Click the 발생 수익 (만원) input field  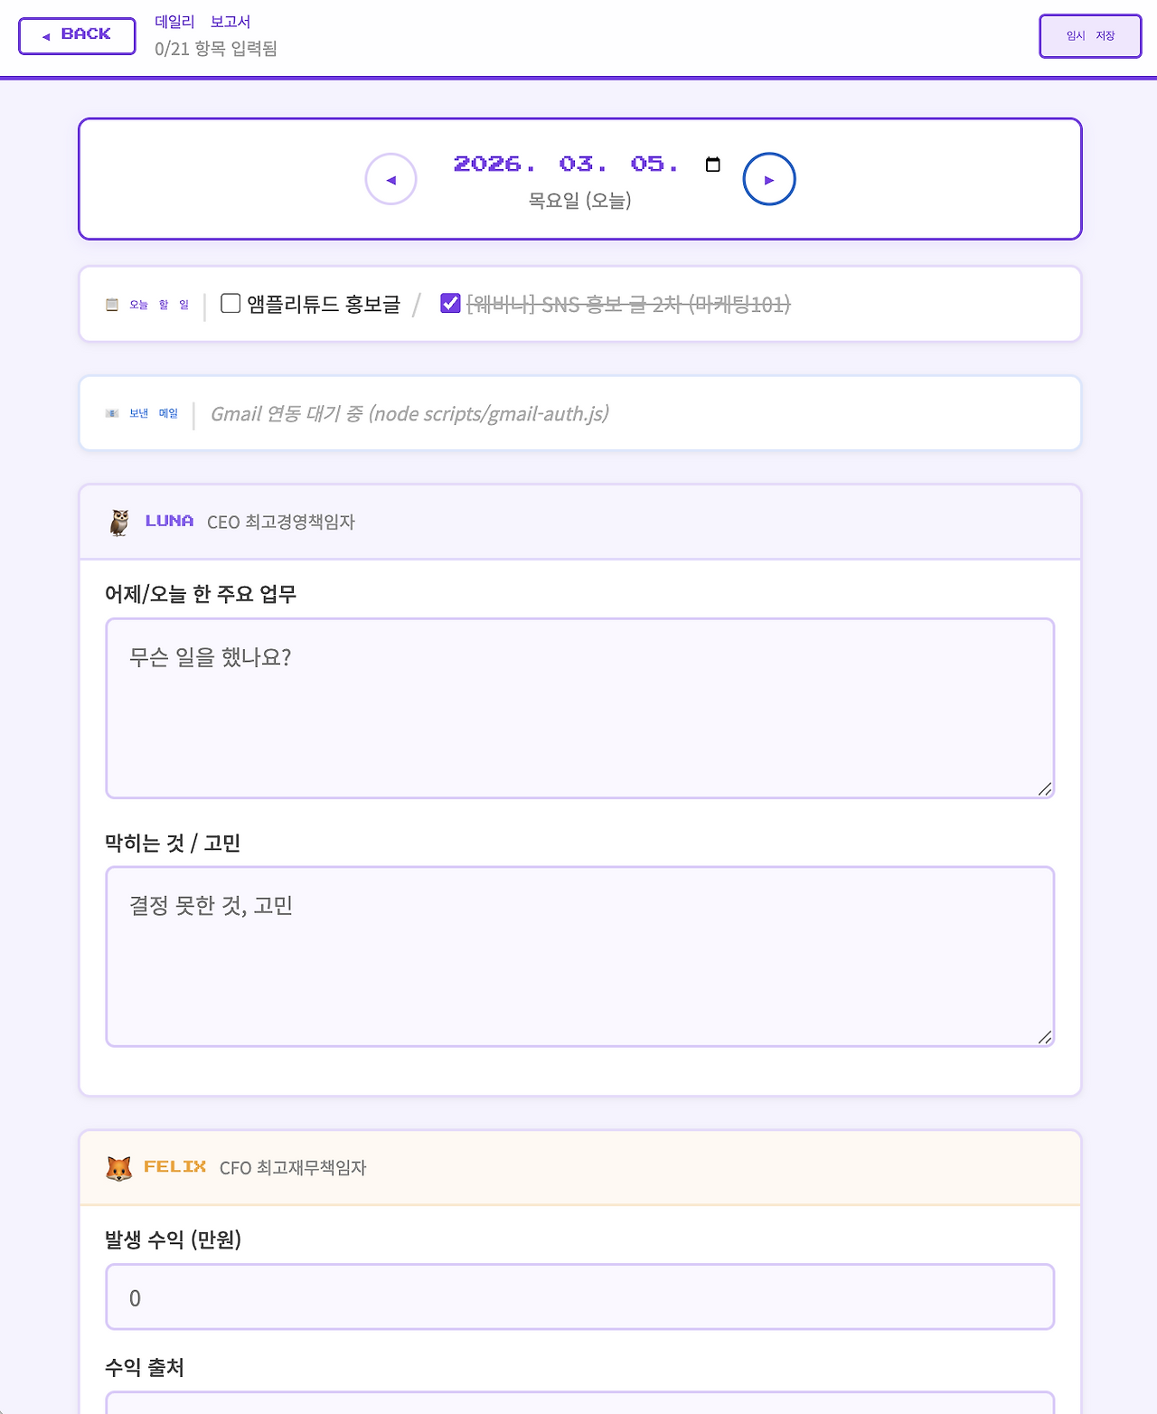coord(580,1296)
